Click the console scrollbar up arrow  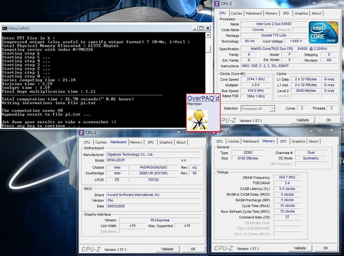coord(208,35)
